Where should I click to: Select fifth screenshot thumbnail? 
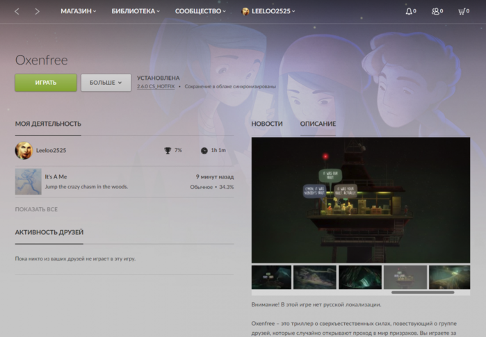pyautogui.click(x=449, y=277)
